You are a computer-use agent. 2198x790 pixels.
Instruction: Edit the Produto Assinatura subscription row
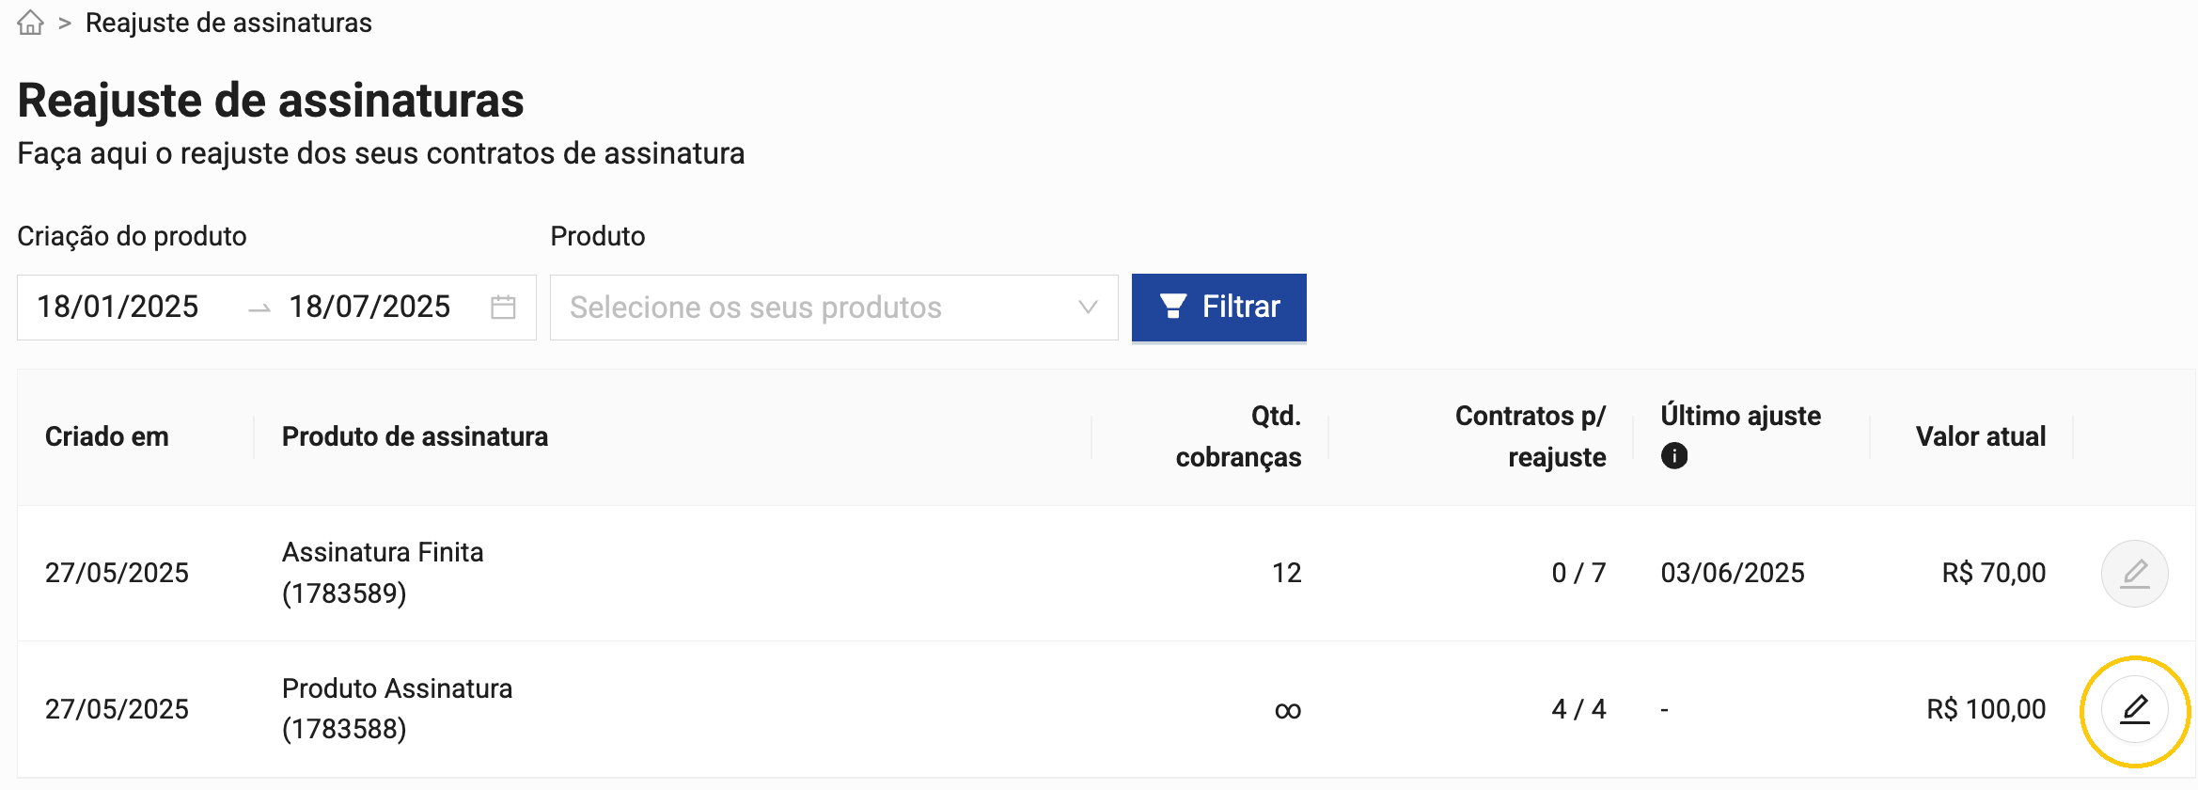[x=2134, y=709]
